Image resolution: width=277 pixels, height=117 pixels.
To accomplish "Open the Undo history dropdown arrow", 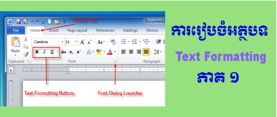I will click(37, 22).
